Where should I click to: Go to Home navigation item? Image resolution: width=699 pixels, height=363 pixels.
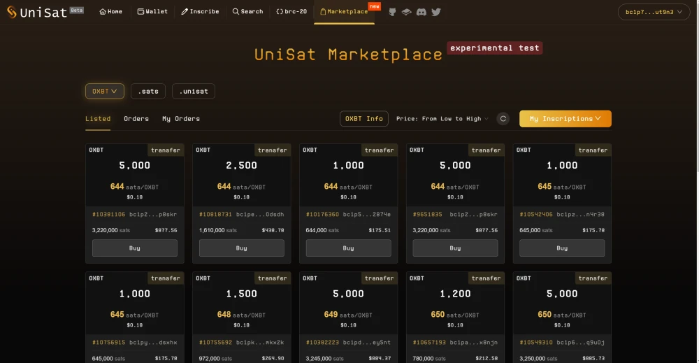(x=110, y=12)
